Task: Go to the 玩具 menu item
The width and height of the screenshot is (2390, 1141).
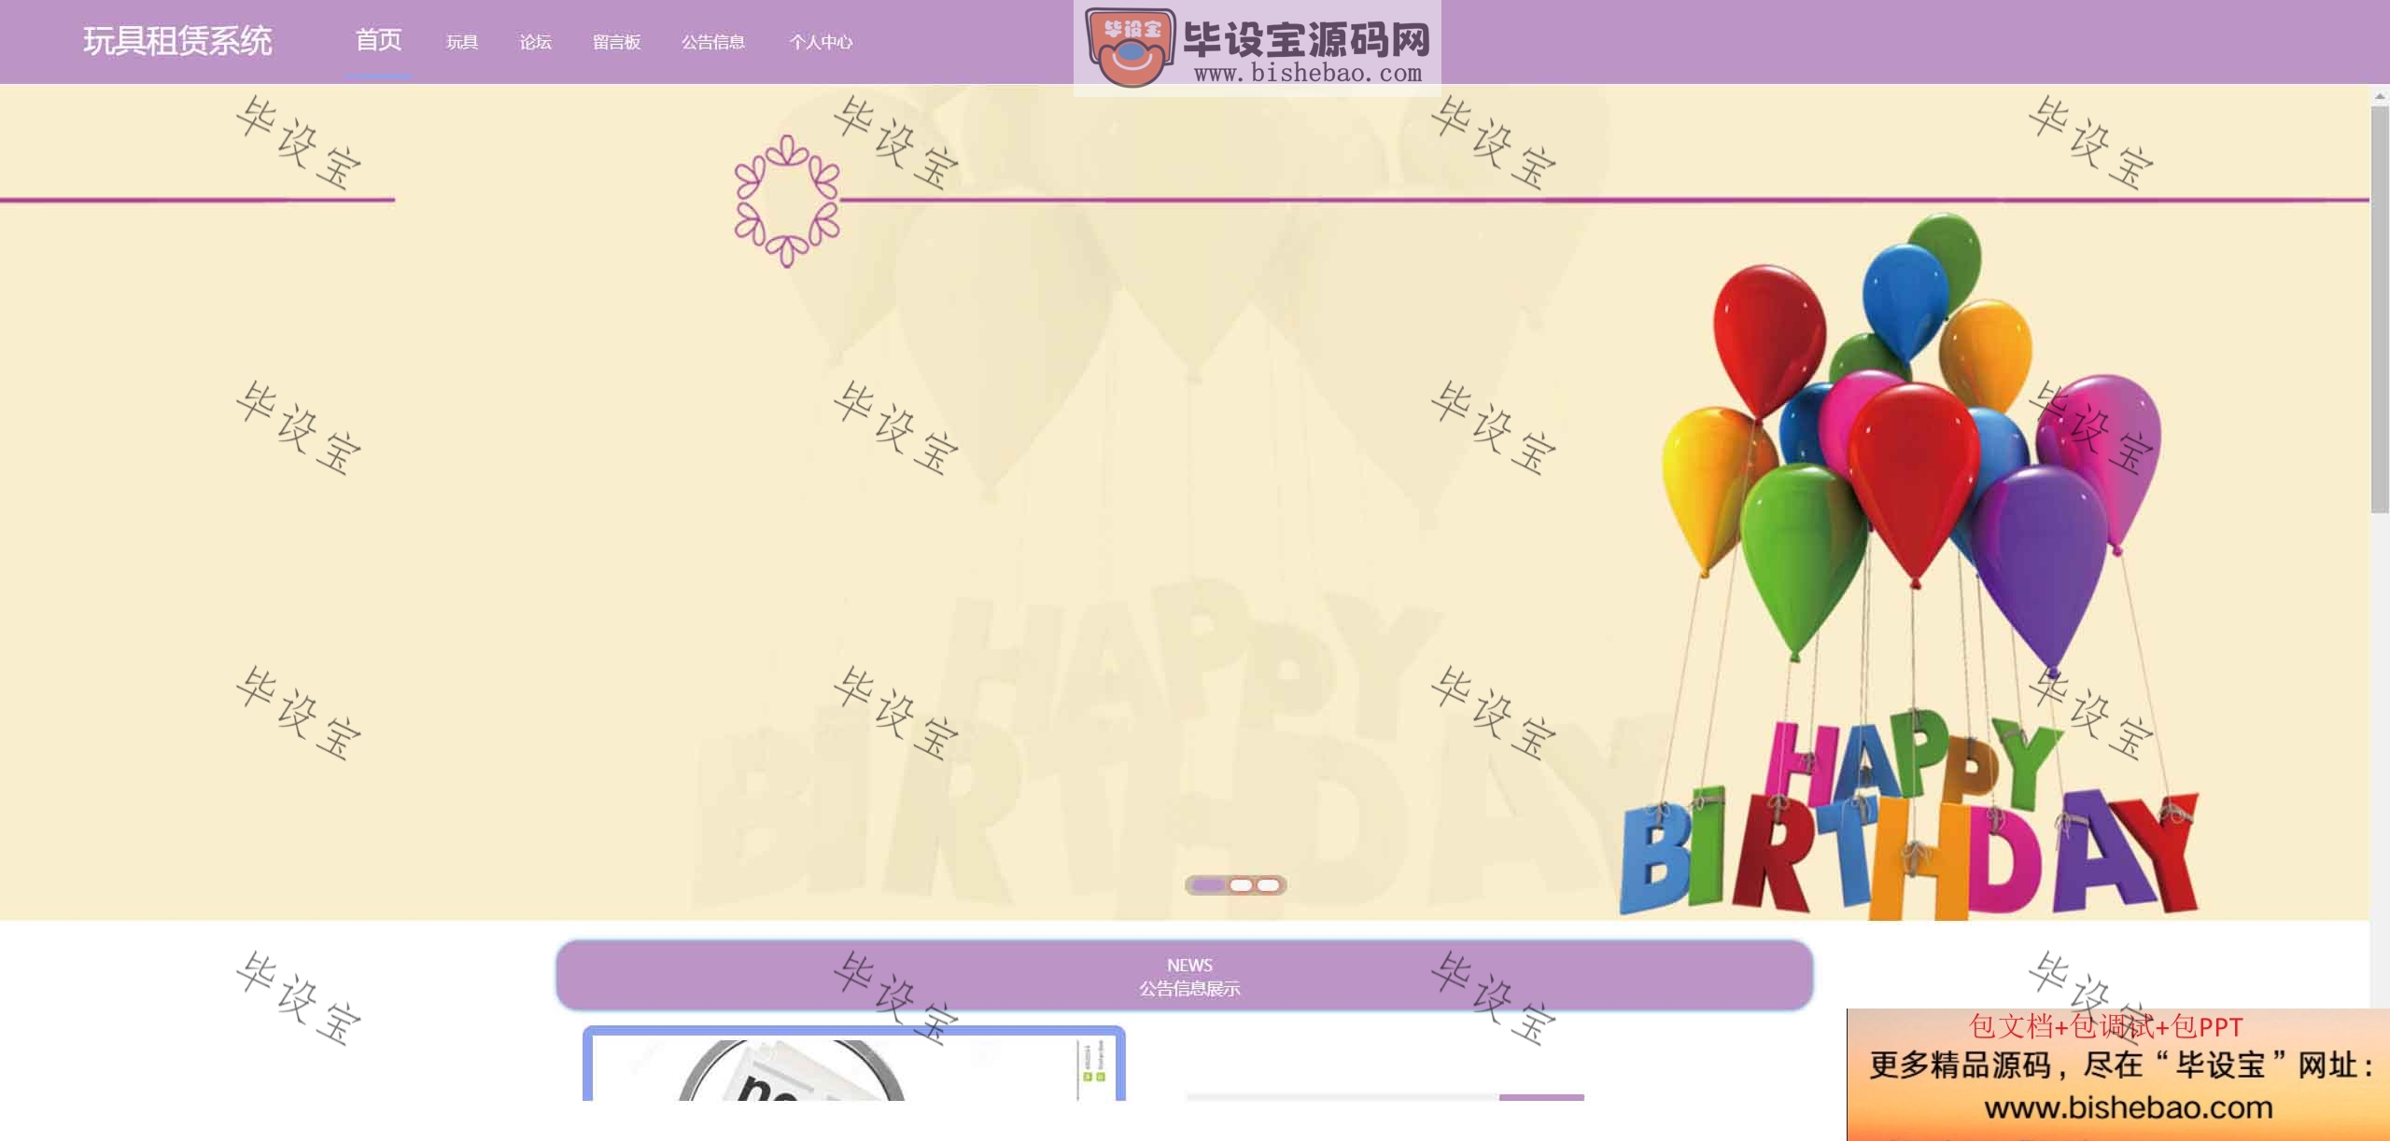Action: pos(462,42)
